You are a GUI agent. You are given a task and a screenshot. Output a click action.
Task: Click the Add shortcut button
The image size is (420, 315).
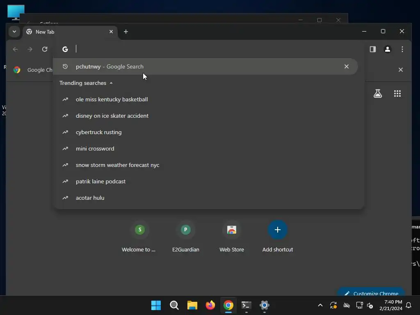pos(278,237)
